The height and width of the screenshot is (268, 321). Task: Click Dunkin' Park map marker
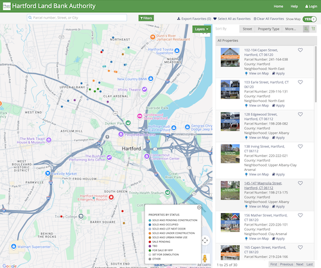click(128, 123)
